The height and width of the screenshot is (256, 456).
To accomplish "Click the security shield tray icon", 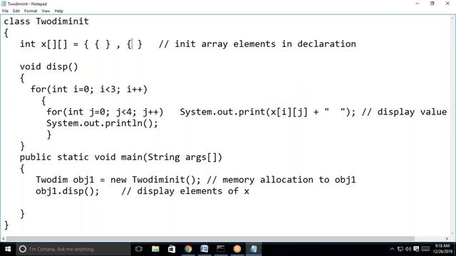I will pyautogui.click(x=416, y=249).
